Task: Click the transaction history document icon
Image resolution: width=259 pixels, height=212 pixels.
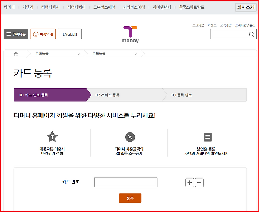Action: [208, 137]
